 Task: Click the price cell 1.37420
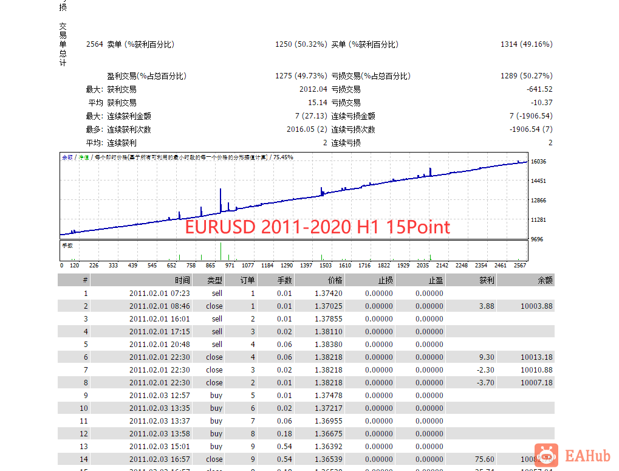pos(329,294)
